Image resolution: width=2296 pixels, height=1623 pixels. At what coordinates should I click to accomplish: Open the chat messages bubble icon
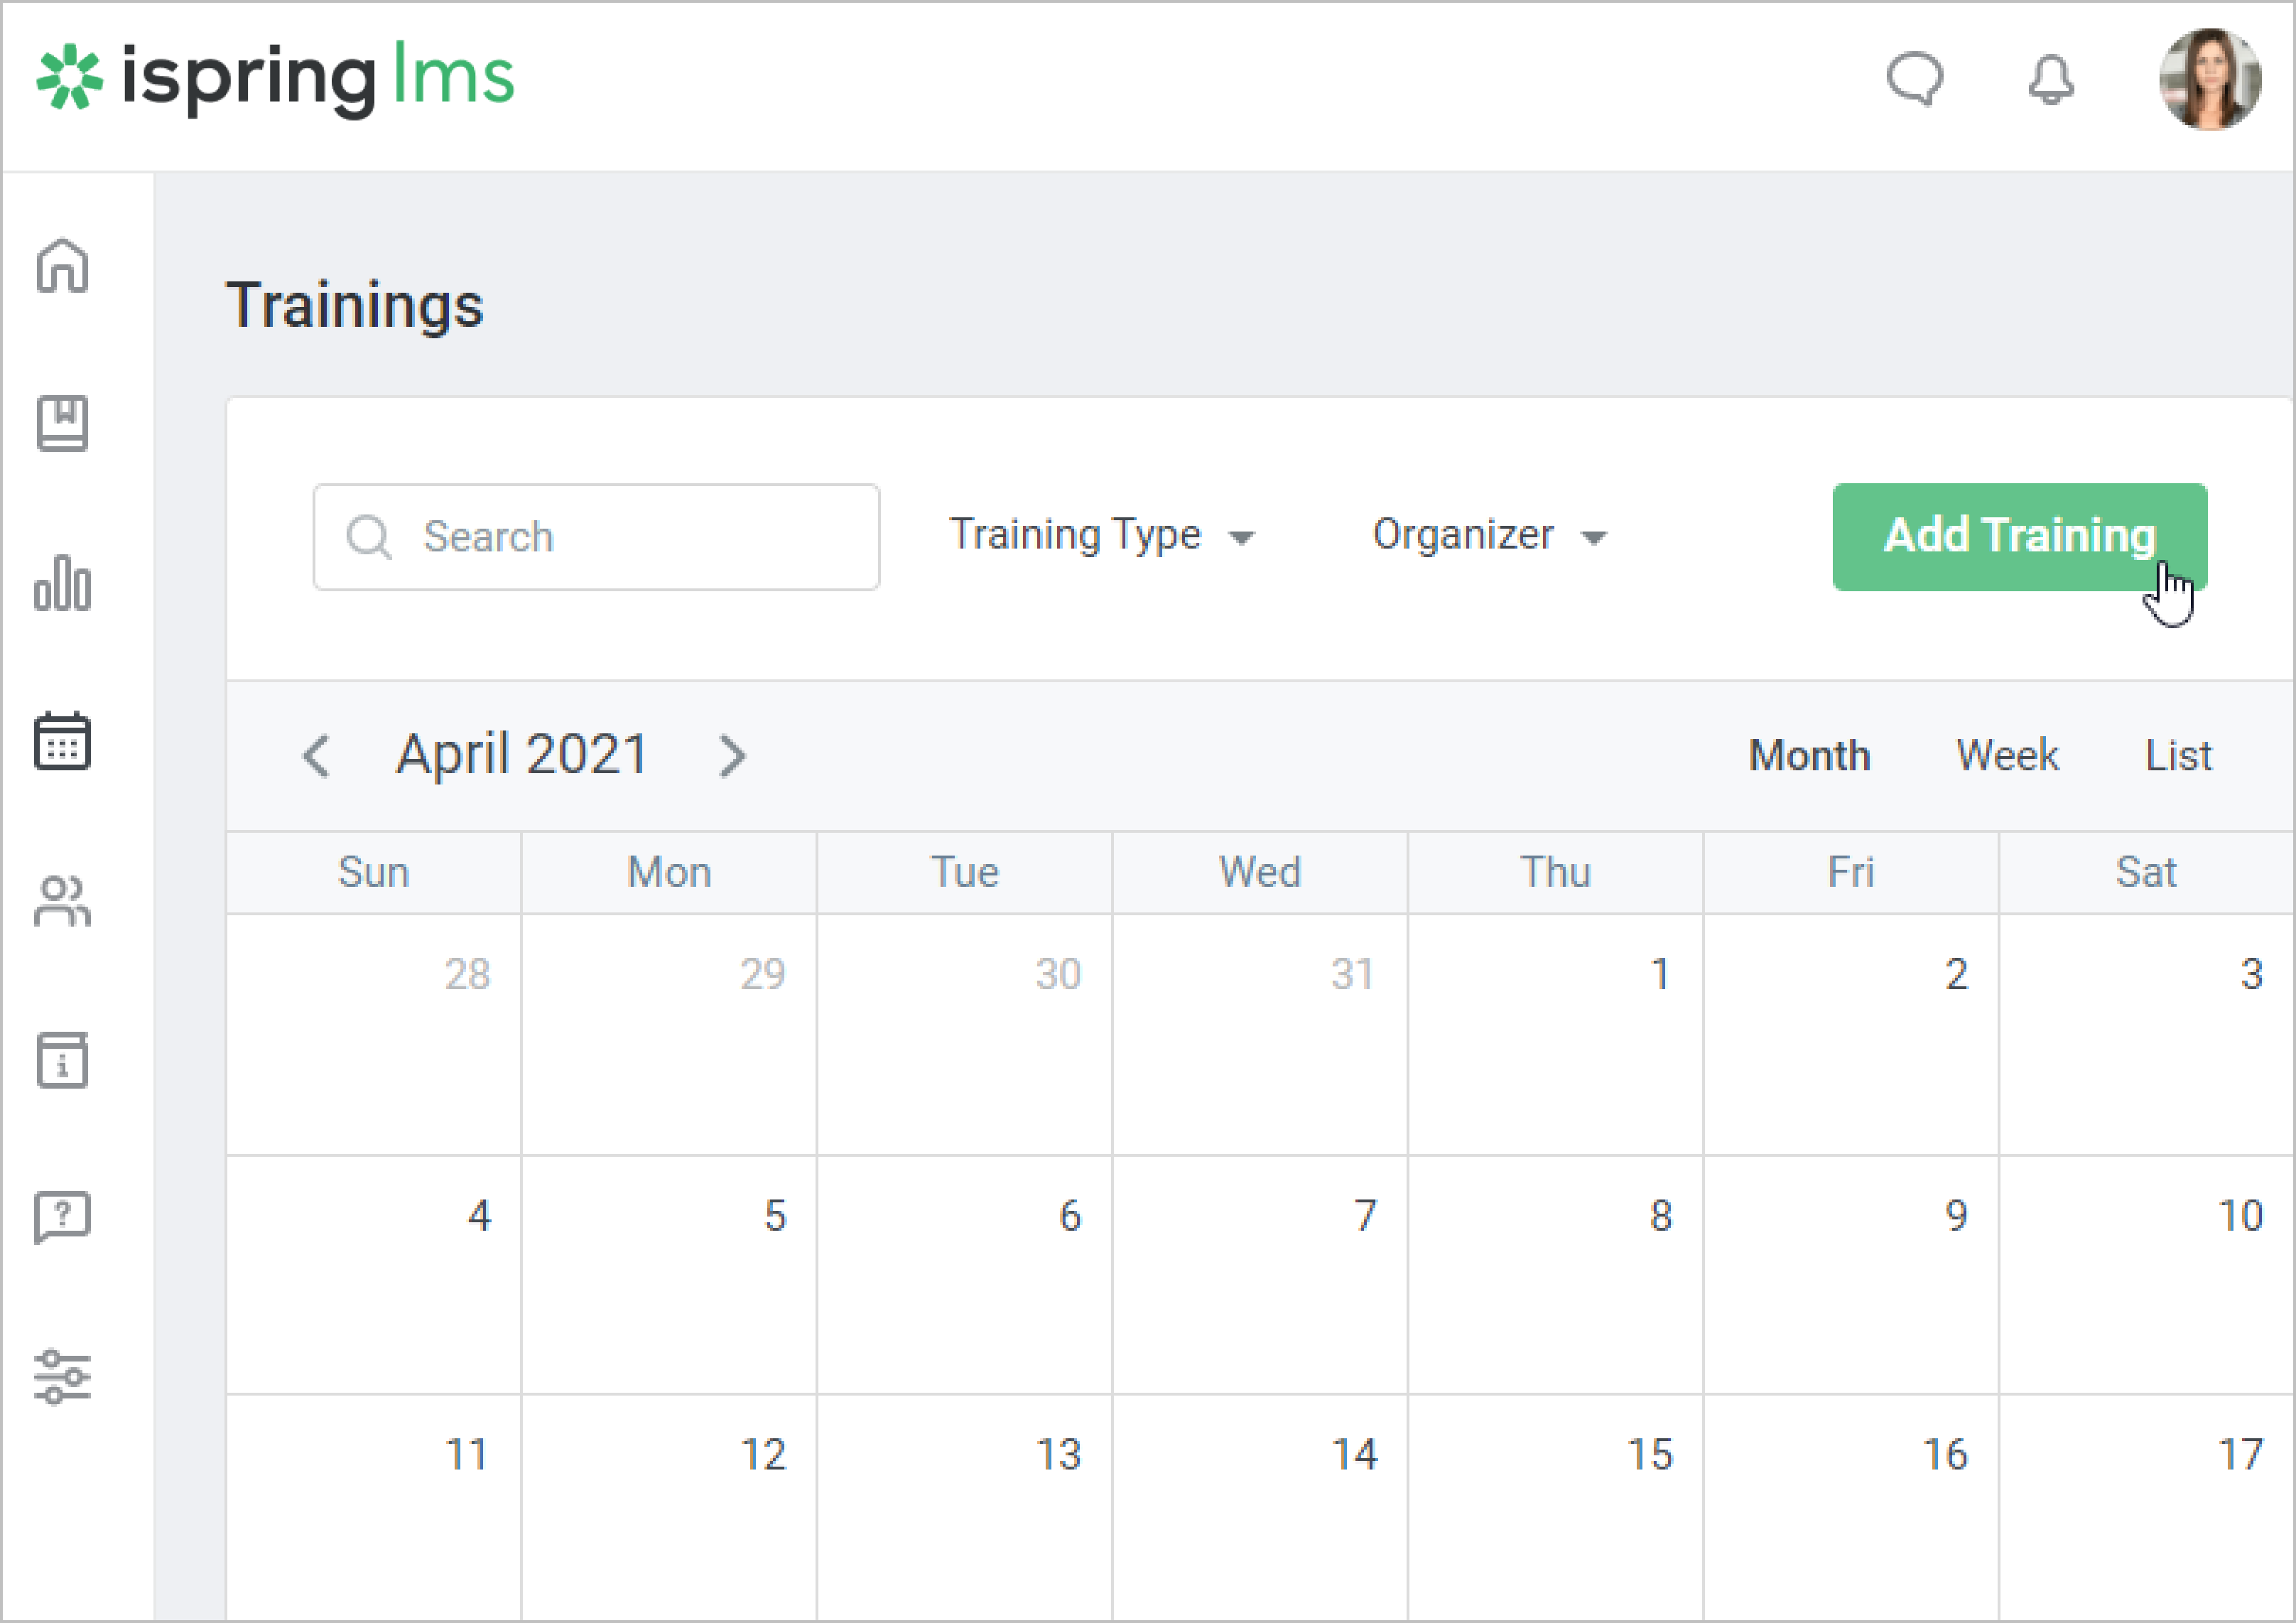(x=1915, y=79)
